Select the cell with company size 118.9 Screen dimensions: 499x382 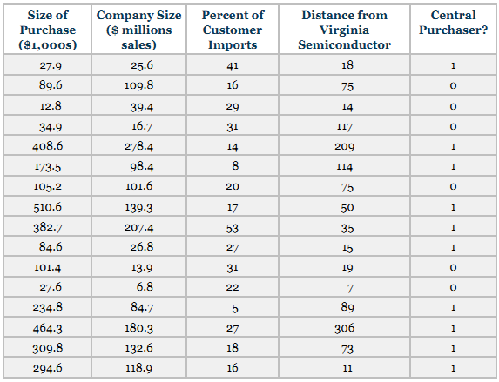(x=138, y=368)
